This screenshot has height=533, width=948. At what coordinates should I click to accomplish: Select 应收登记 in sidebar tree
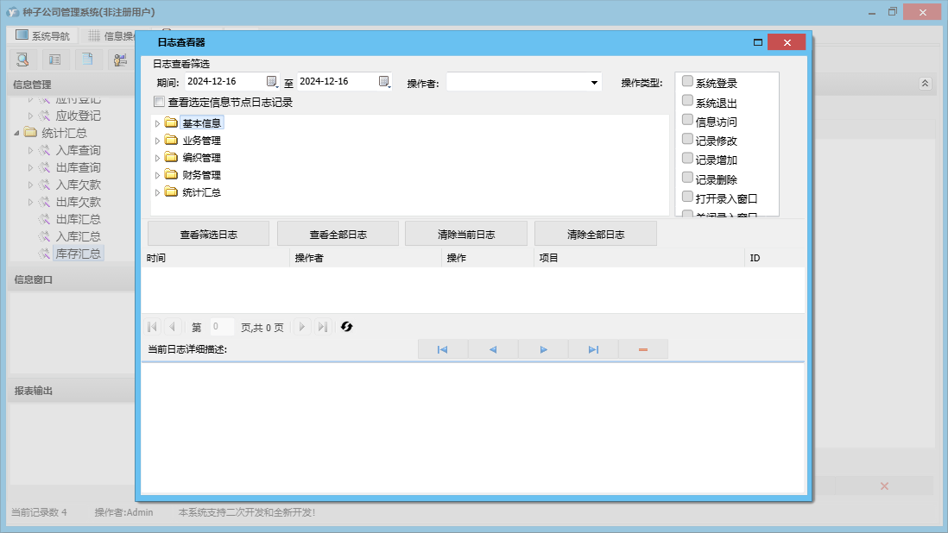click(x=78, y=116)
